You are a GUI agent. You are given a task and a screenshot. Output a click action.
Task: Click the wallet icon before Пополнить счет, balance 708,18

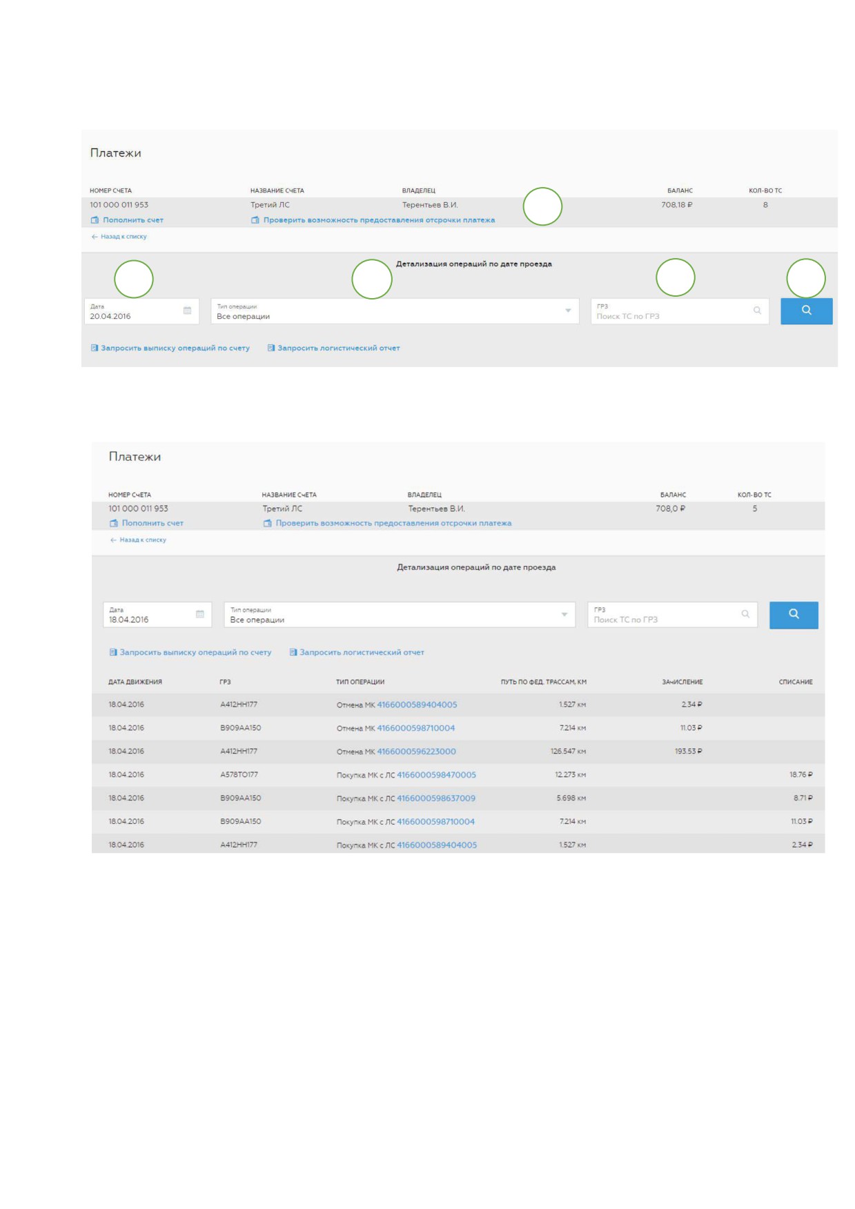click(x=95, y=220)
